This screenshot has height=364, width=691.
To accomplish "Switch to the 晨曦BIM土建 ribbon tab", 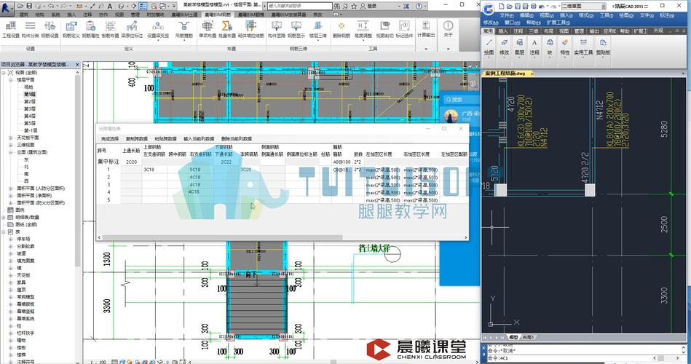I will pos(184,15).
